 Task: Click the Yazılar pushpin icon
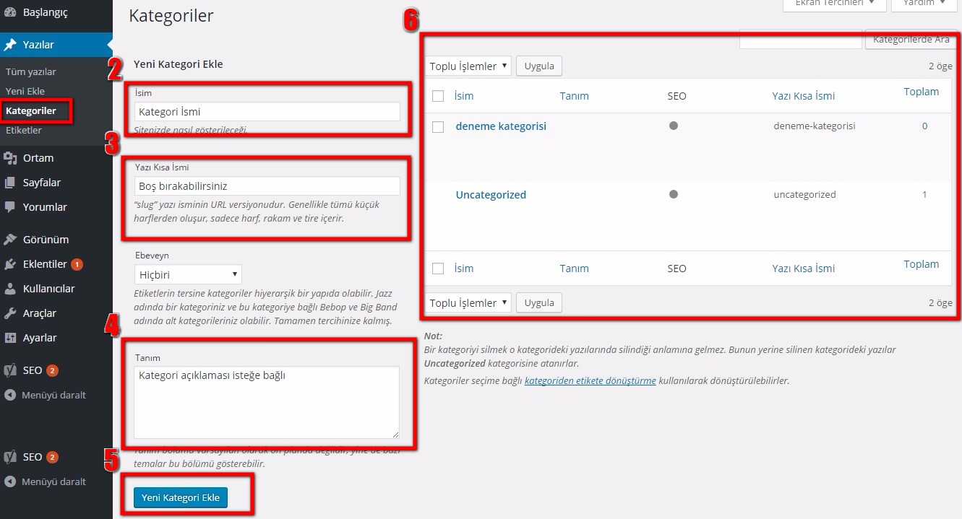coord(10,45)
